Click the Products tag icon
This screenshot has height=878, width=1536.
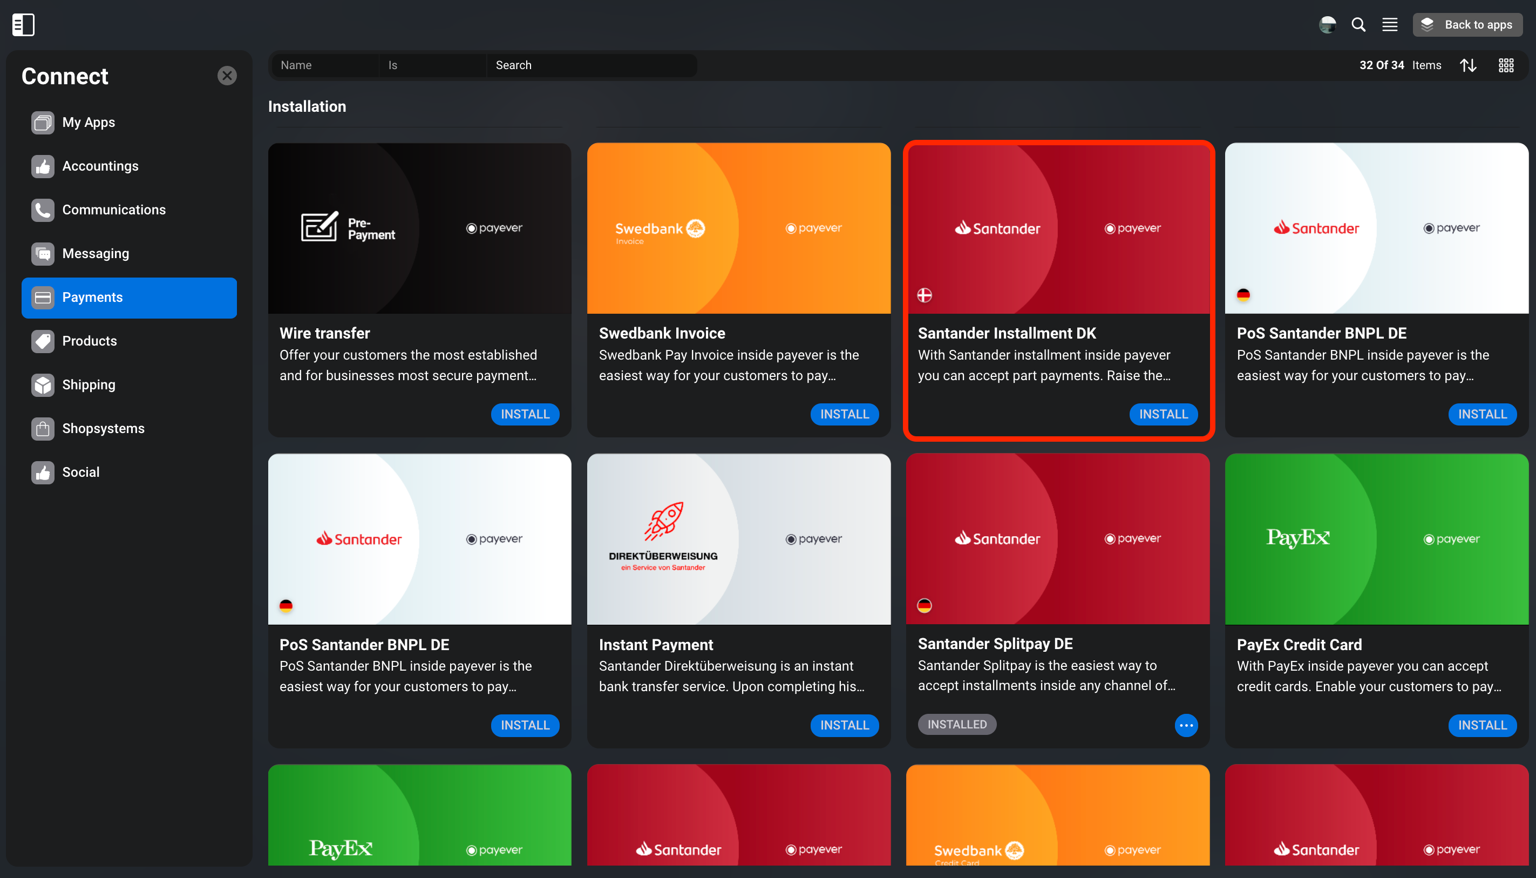pos(43,341)
